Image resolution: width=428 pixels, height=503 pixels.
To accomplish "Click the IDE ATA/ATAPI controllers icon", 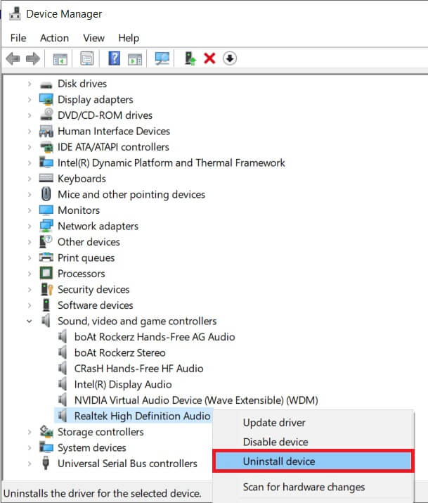I will [46, 147].
